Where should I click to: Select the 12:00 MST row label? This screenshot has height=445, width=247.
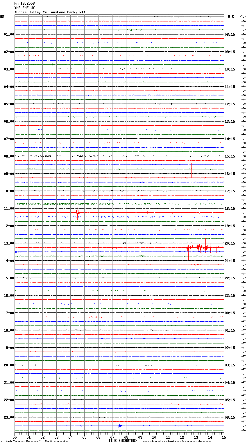pyautogui.click(x=9, y=226)
